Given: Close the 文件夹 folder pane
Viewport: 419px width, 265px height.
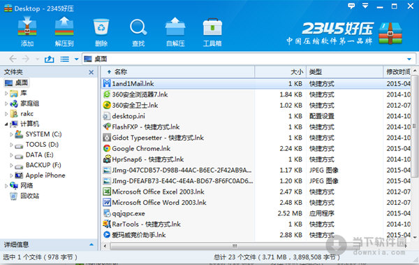Looking at the screenshot, I should point(91,72).
